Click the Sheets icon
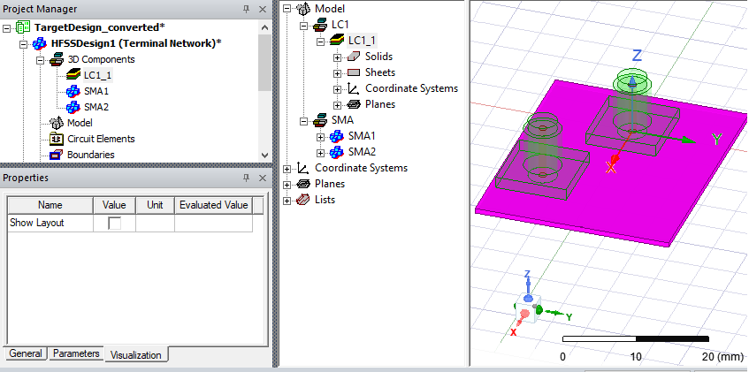 point(354,72)
